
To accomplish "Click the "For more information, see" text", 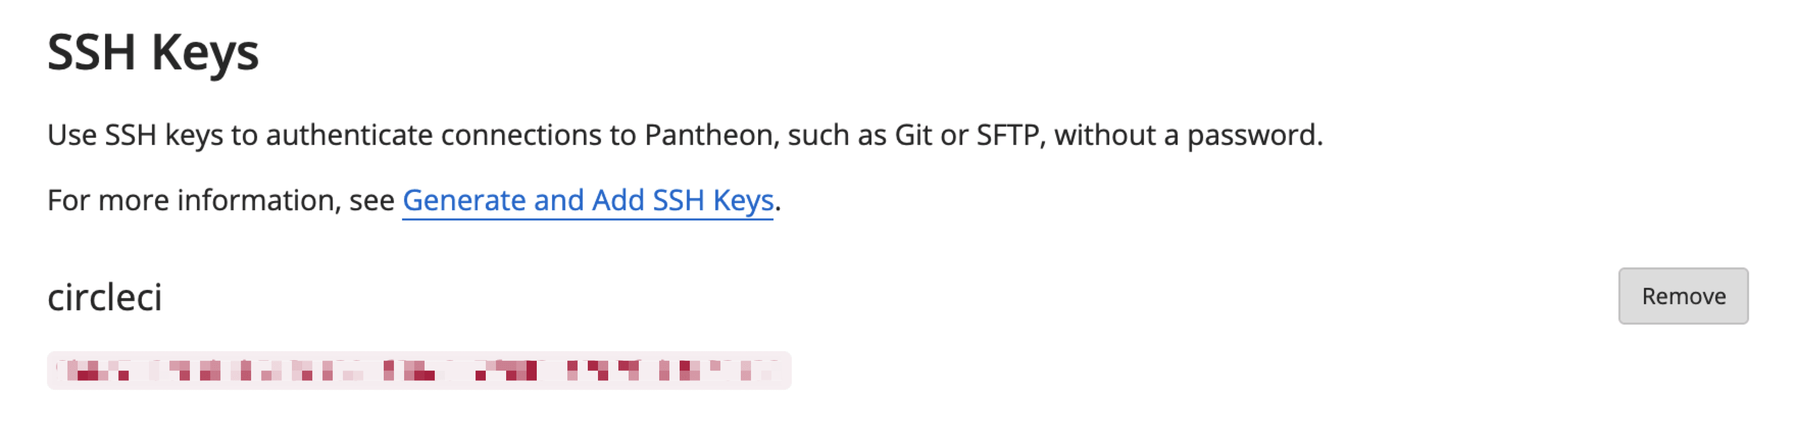I will click(221, 200).
